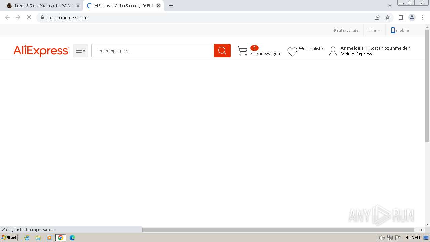Open the Mein AliExpress link
This screenshot has width=430, height=242.
point(356,54)
